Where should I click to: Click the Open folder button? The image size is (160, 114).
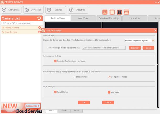(148, 48)
